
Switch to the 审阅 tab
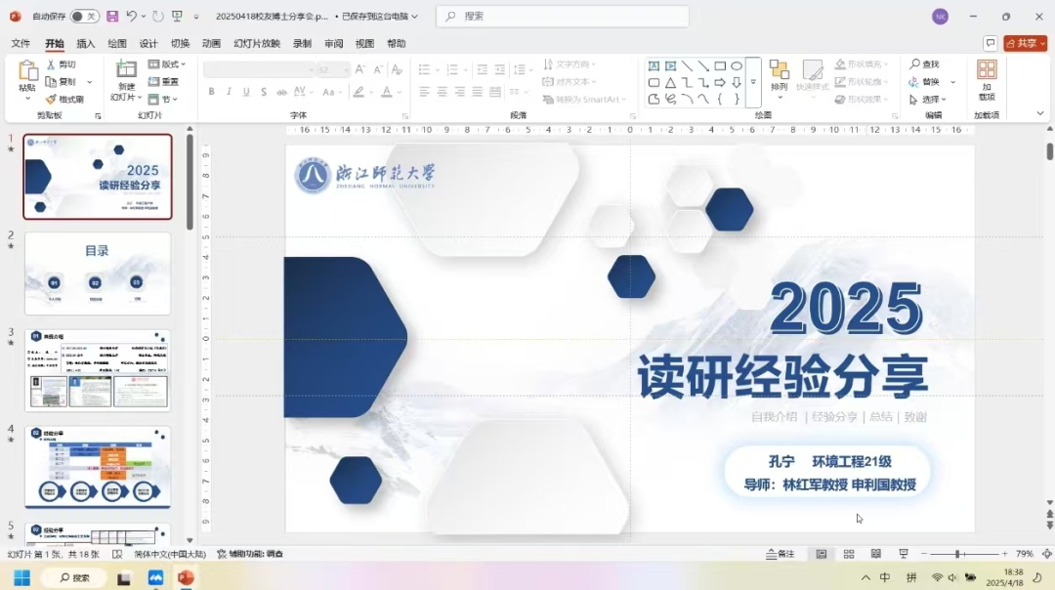[x=334, y=44]
